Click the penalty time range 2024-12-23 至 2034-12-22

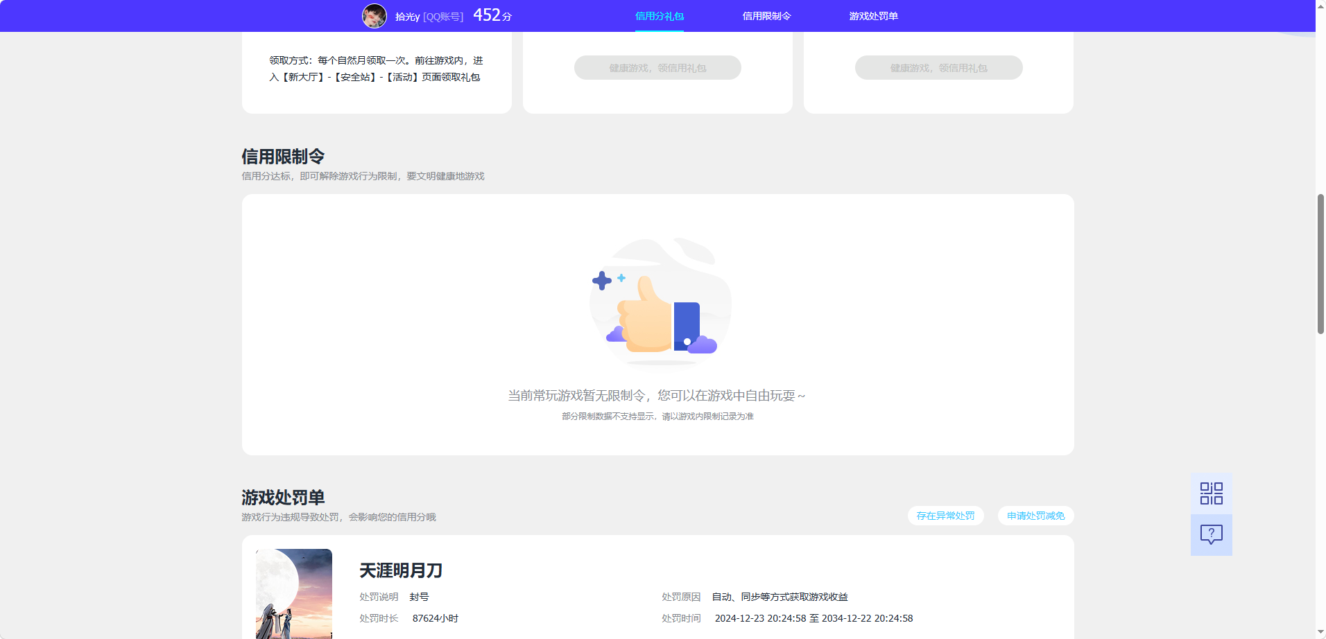pos(813,618)
